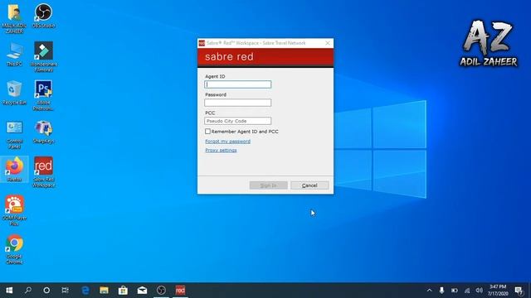
Task: Open the Action Center notifications
Action: click(519, 291)
